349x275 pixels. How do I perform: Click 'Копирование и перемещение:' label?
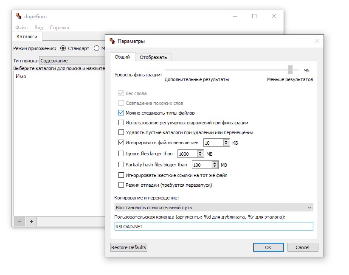[146, 198]
